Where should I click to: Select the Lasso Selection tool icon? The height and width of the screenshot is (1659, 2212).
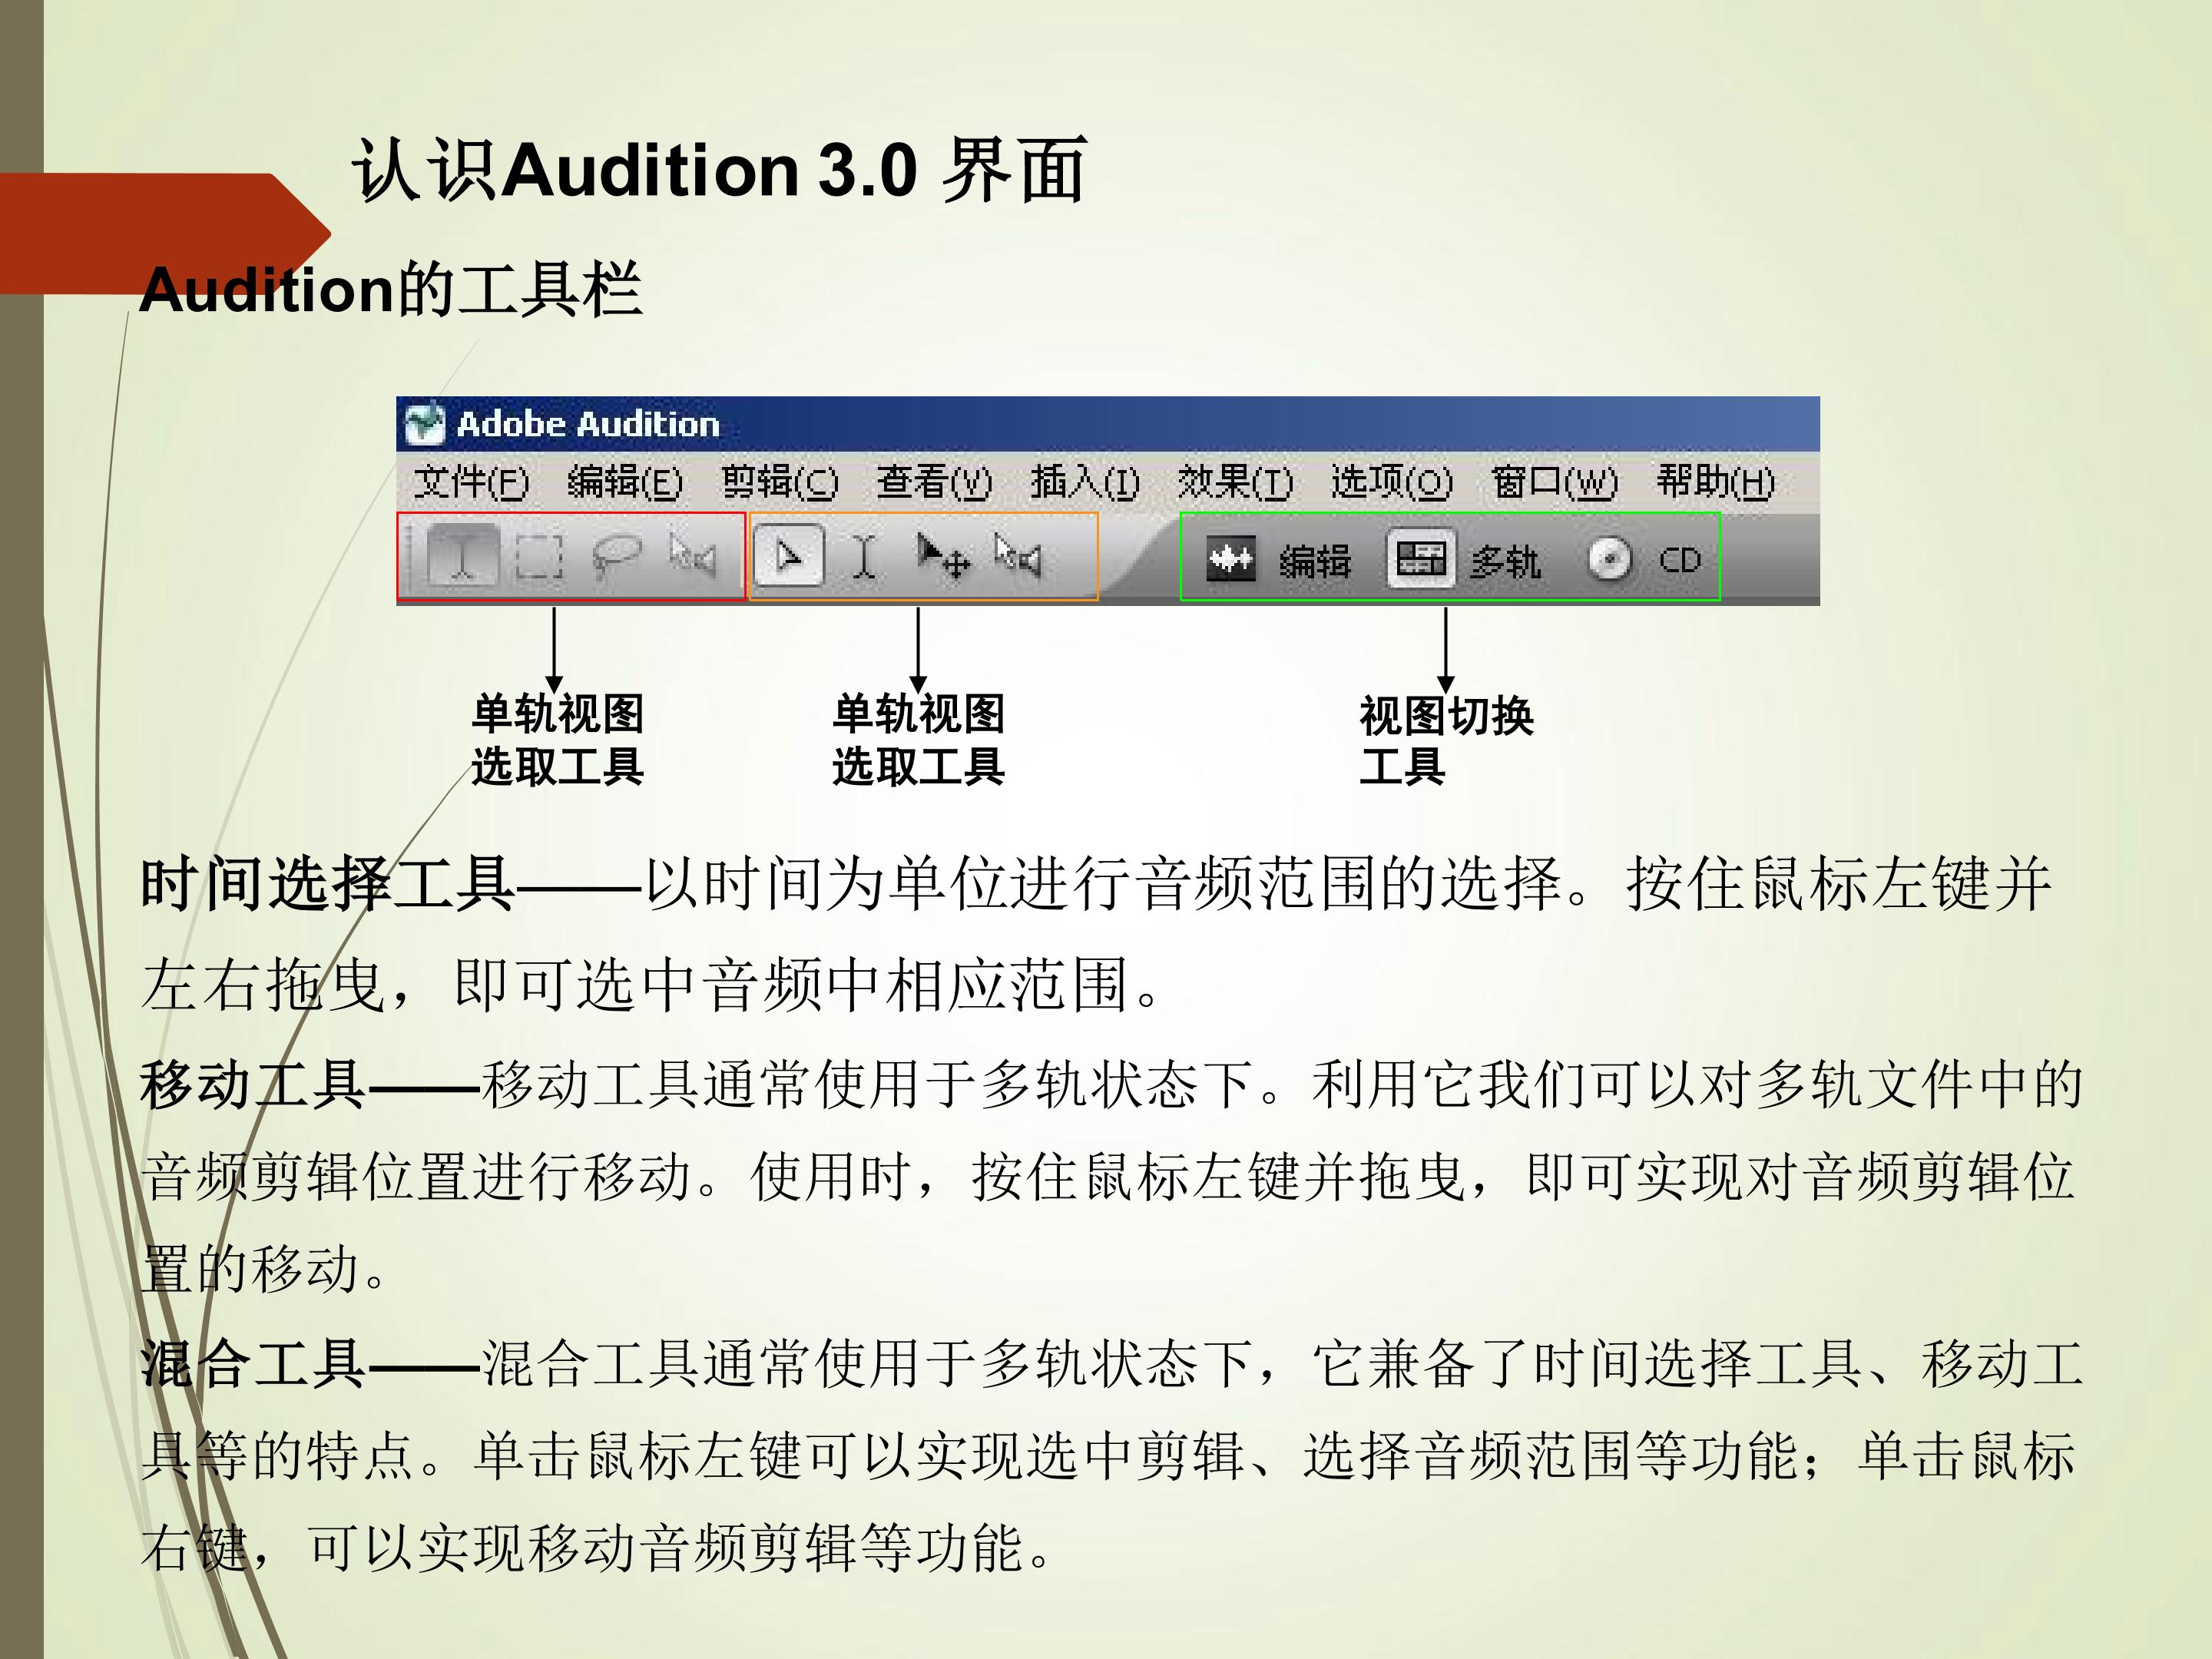pyautogui.click(x=616, y=557)
